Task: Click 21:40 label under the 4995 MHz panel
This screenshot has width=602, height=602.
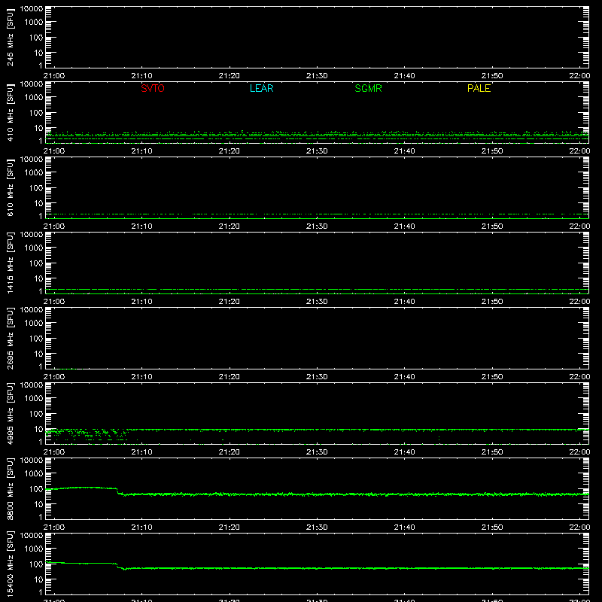Action: [404, 452]
